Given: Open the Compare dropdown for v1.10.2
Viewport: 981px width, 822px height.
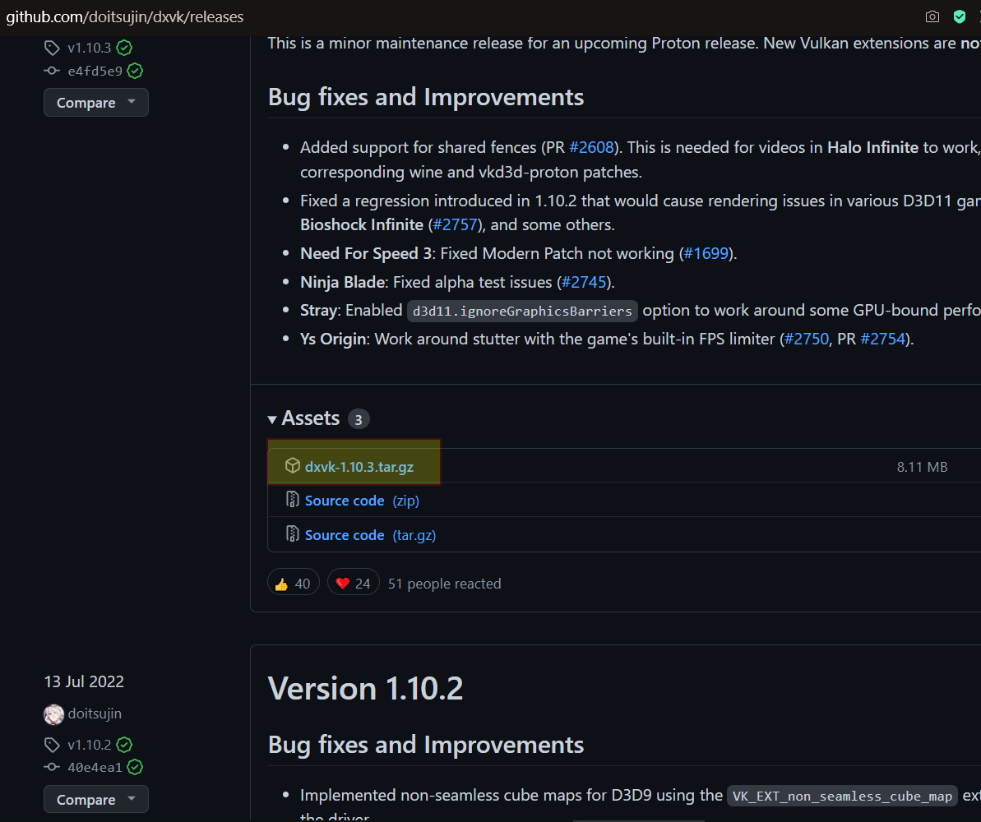Looking at the screenshot, I should 95,800.
